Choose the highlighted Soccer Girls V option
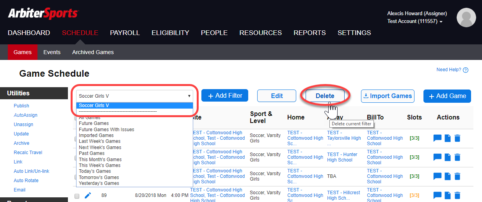482x202 pixels. point(135,105)
